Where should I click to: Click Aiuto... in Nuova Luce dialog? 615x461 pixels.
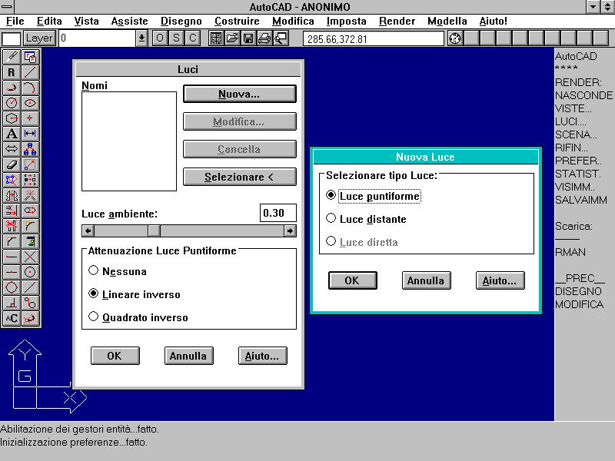pyautogui.click(x=500, y=280)
